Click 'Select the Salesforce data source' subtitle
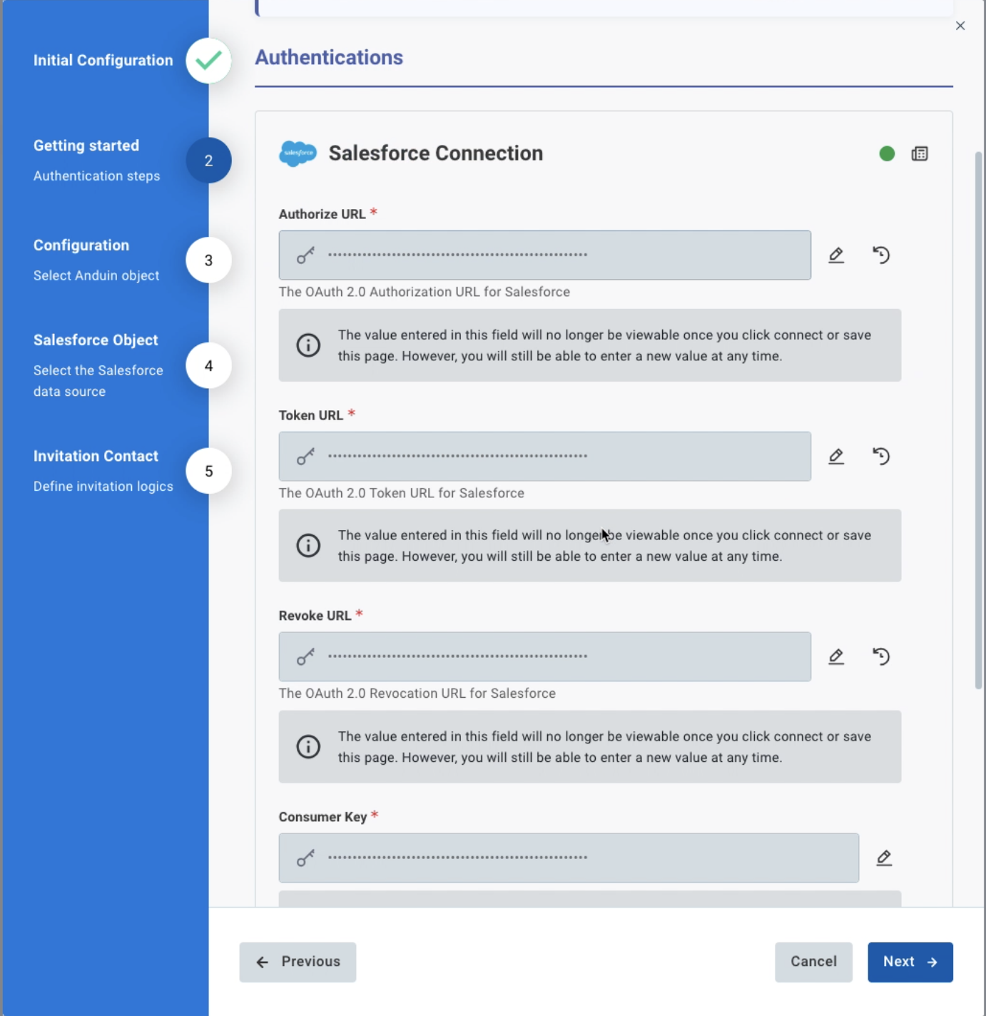986x1016 pixels. [98, 381]
